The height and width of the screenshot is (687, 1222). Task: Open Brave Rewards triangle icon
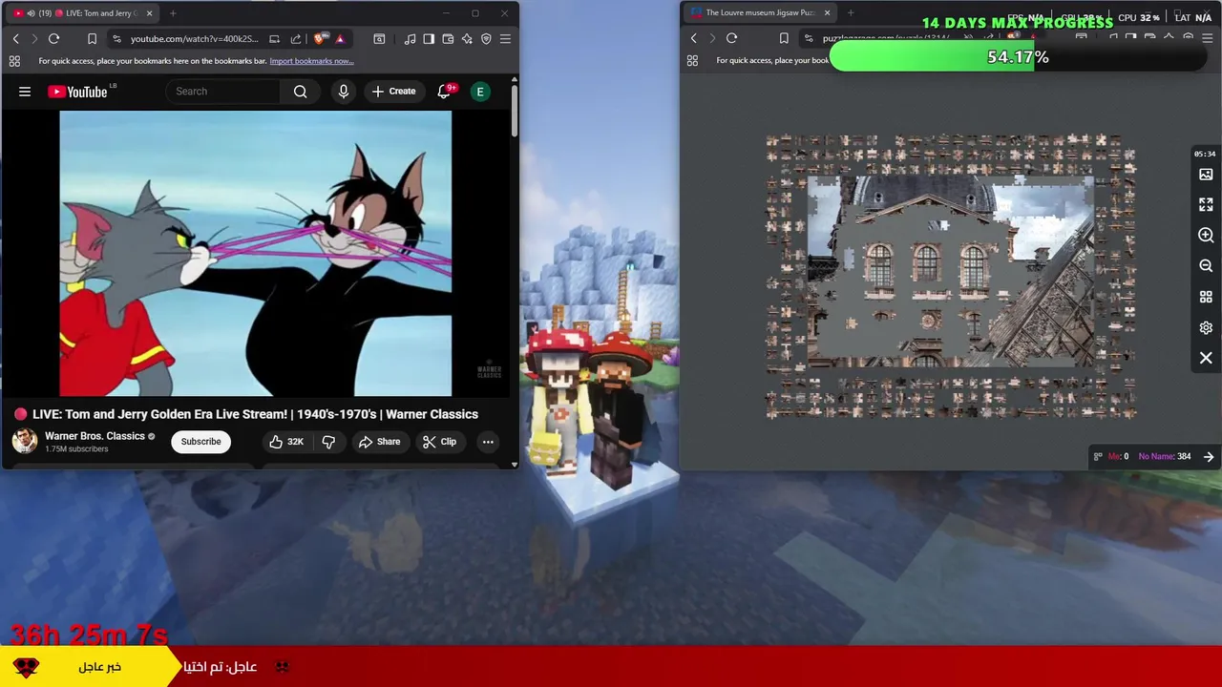coord(340,39)
